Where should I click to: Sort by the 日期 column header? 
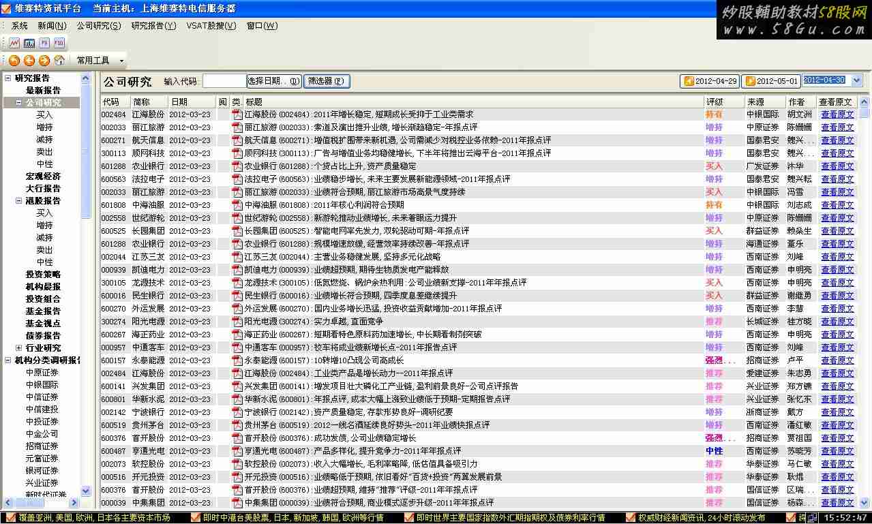[x=192, y=102]
